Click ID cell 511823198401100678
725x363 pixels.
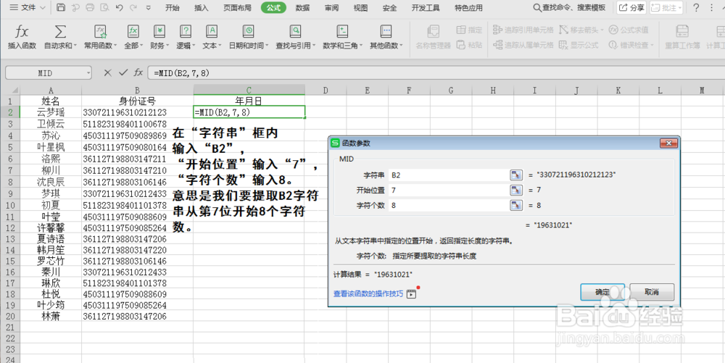point(137,124)
